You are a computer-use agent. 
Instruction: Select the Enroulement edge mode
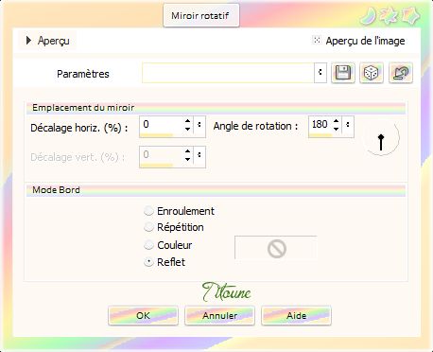pos(148,211)
